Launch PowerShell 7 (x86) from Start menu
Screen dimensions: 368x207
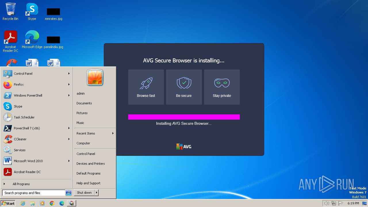coord(37,128)
